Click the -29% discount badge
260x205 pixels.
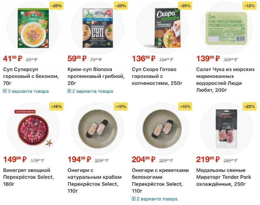pos(185,6)
